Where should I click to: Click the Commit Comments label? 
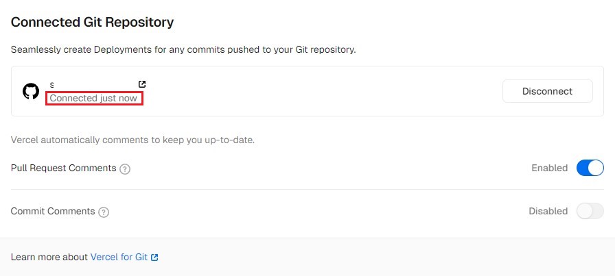pos(53,211)
